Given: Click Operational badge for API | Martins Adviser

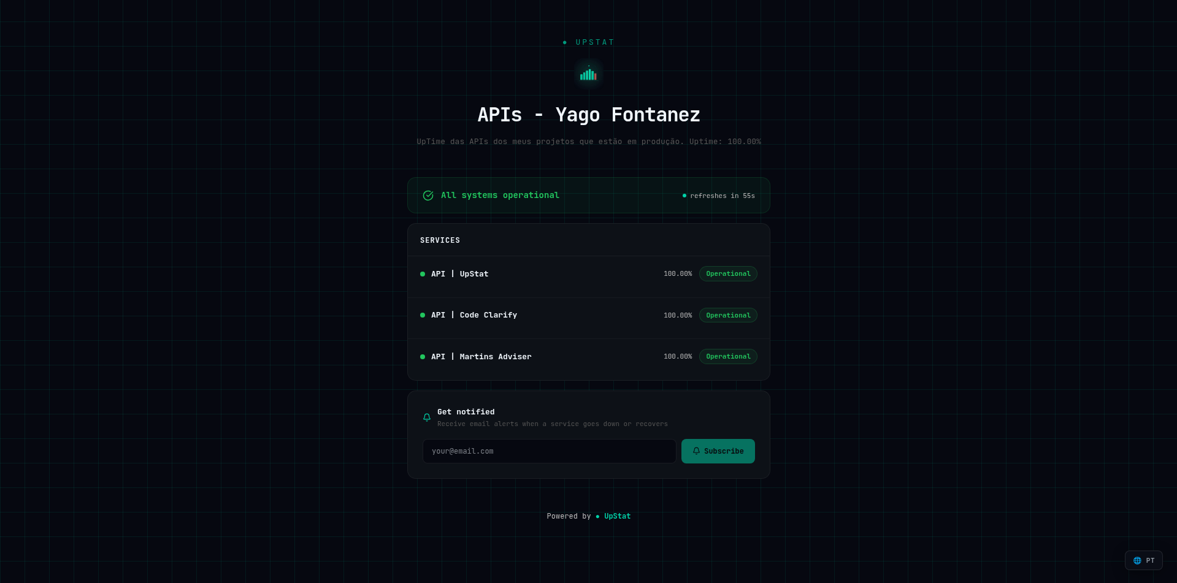Looking at the screenshot, I should [x=728, y=357].
